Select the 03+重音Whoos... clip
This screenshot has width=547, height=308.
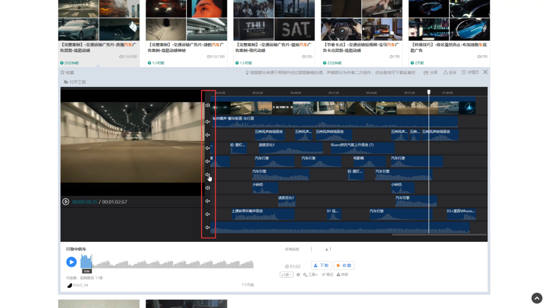point(461,214)
